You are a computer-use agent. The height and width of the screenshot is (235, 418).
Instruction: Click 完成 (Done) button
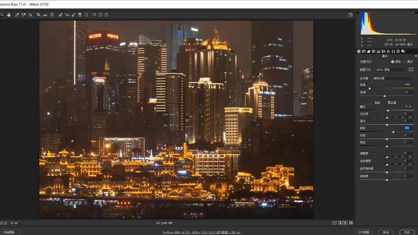click(x=407, y=233)
